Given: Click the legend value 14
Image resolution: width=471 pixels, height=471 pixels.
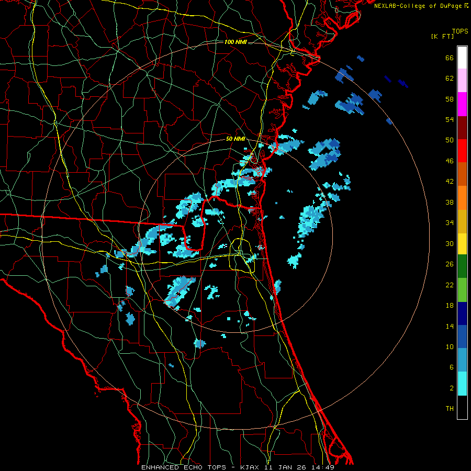Looking at the screenshot, I should (450, 326).
